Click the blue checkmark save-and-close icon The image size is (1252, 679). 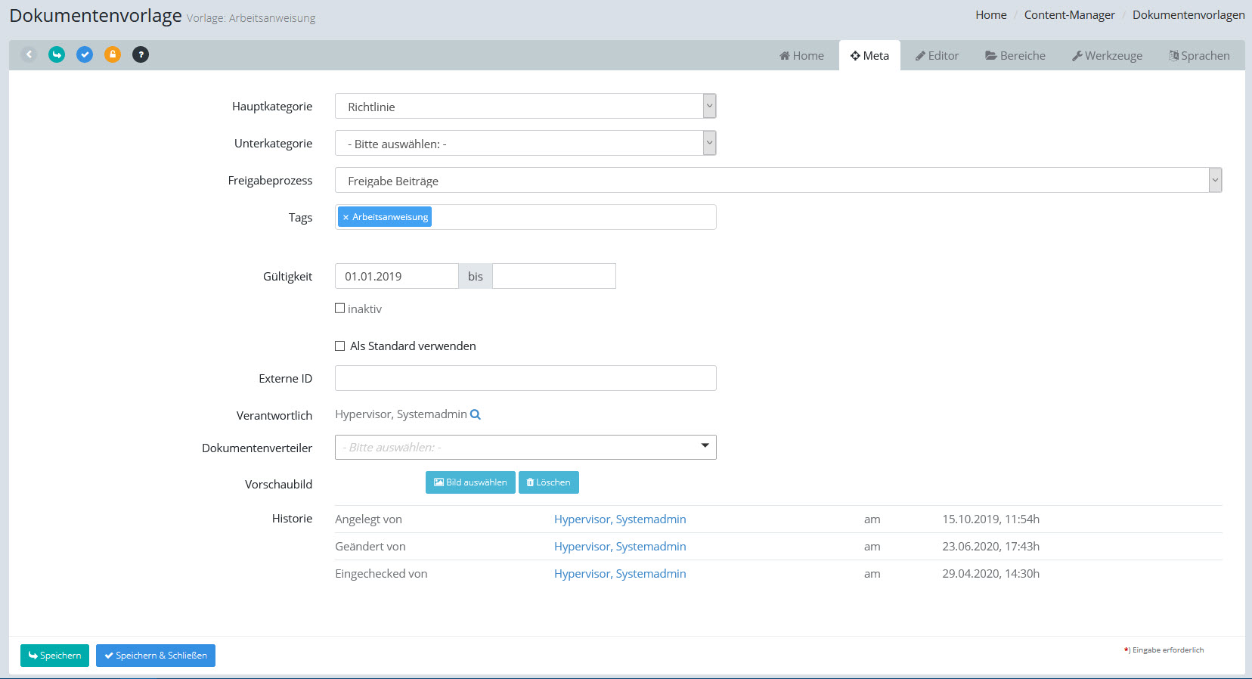coord(85,54)
